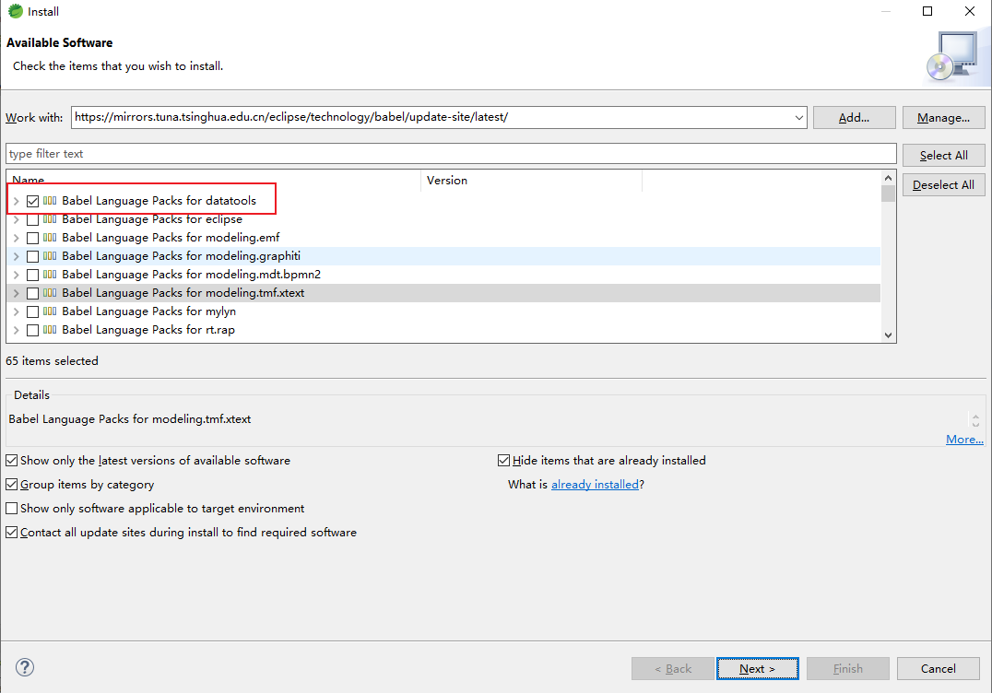Uncheck Babel Language Packs for datatools
Screen dimensions: 992x693
click(x=33, y=201)
